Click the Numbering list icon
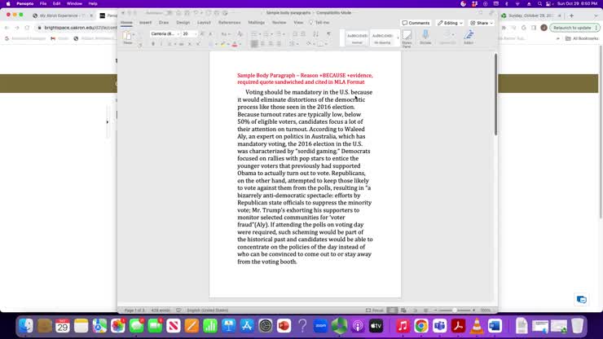The image size is (603, 339). (267, 34)
